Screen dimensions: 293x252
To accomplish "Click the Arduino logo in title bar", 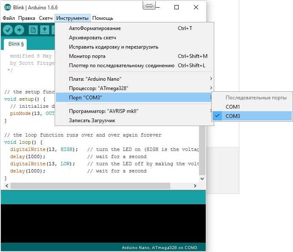I will coord(8,7).
